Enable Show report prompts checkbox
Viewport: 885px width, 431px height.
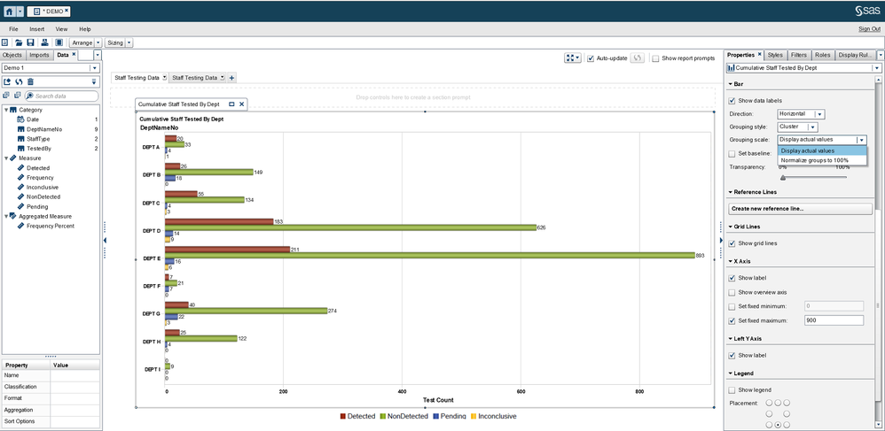point(655,58)
